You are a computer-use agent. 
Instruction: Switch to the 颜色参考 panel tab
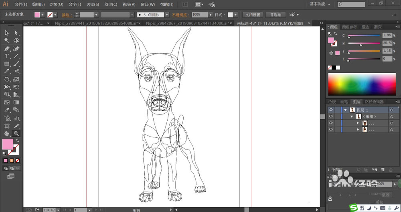point(349,27)
